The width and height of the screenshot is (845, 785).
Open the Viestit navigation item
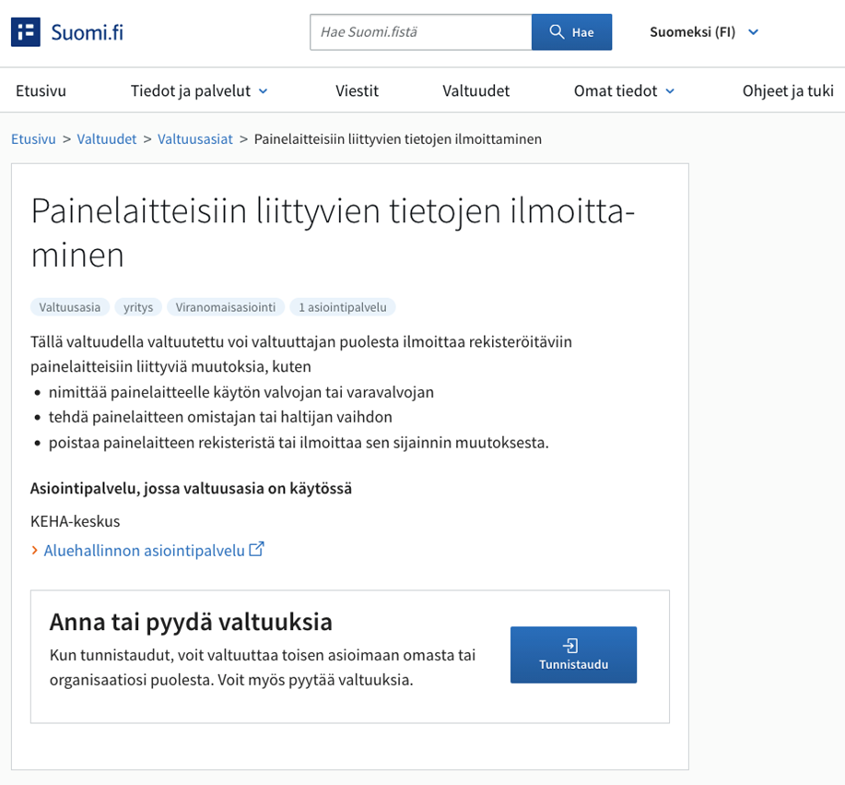358,90
